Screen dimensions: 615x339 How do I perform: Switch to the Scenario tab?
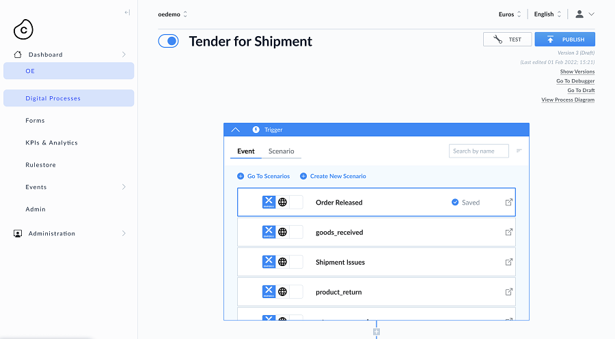(281, 151)
